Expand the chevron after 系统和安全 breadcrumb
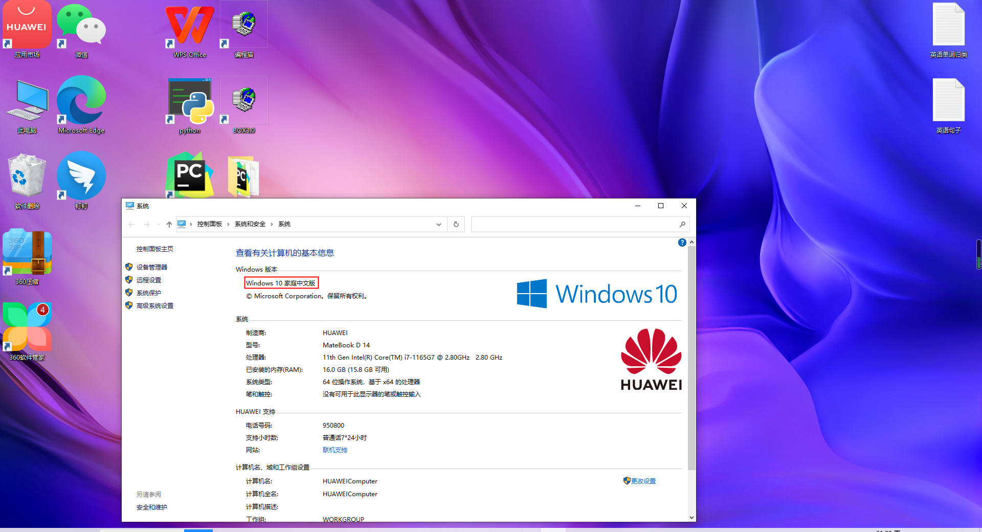982x532 pixels. tap(272, 224)
